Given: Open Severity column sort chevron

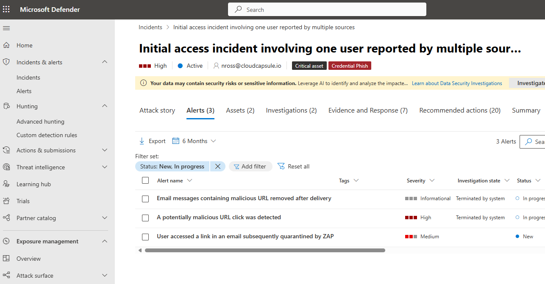Looking at the screenshot, I should pyautogui.click(x=432, y=180).
